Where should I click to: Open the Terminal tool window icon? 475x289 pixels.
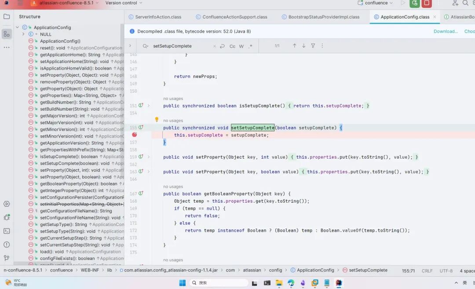(7, 231)
